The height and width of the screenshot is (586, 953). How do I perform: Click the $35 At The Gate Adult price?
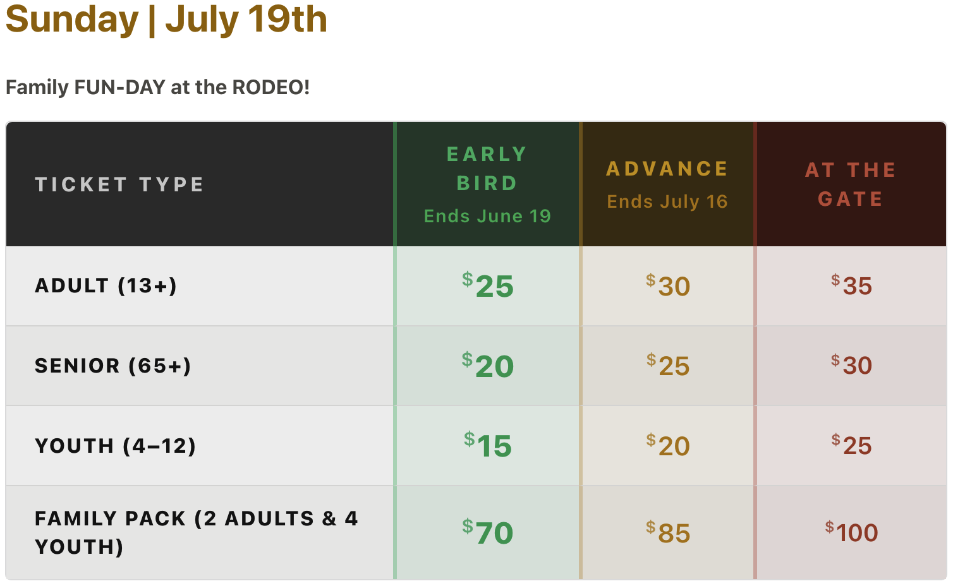851,286
